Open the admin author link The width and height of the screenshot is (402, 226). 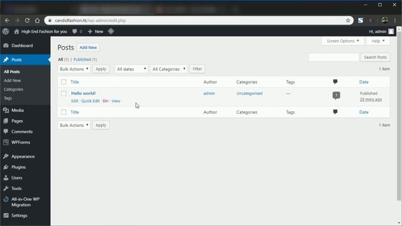point(209,94)
